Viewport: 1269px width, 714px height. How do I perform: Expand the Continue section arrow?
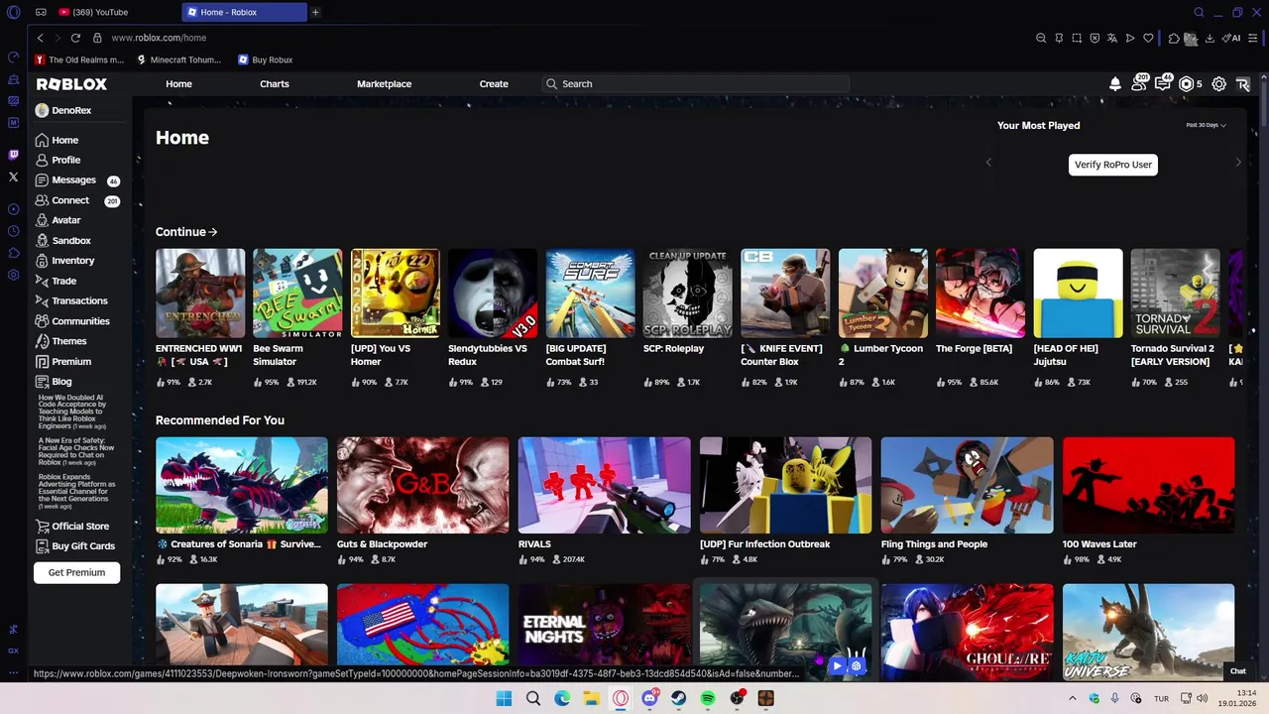213,232
